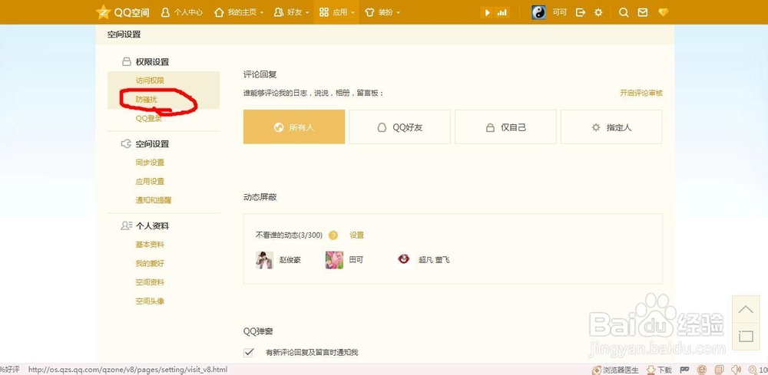Viewport: 768px width, 375px height.
Task: Click the yin-yang user avatar
Action: pos(539,13)
